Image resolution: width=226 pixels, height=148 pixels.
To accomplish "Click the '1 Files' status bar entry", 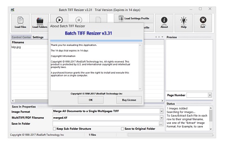I will pyautogui.click(x=92, y=135).
